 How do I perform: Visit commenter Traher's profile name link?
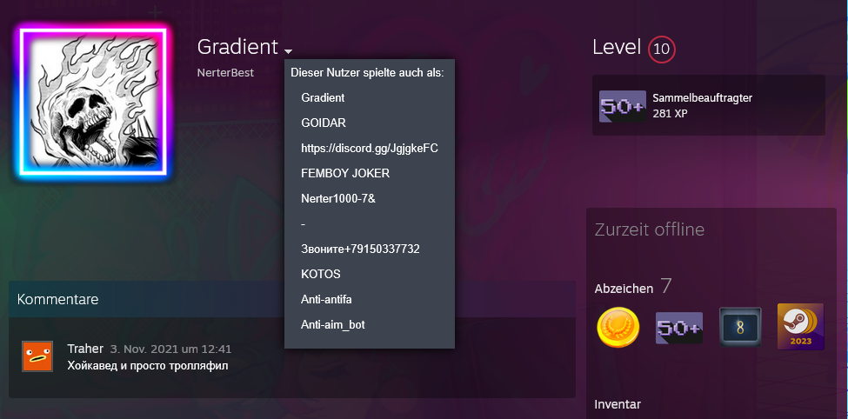point(85,349)
